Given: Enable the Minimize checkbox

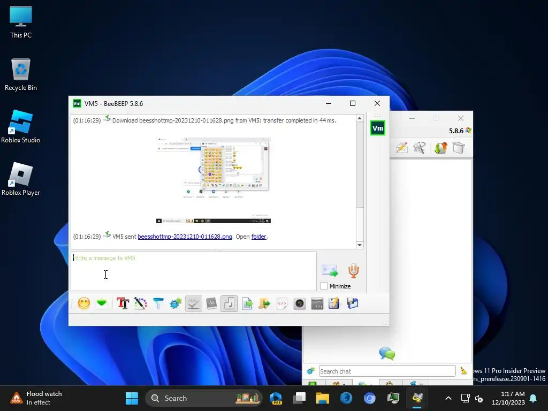Looking at the screenshot, I should 324,286.
